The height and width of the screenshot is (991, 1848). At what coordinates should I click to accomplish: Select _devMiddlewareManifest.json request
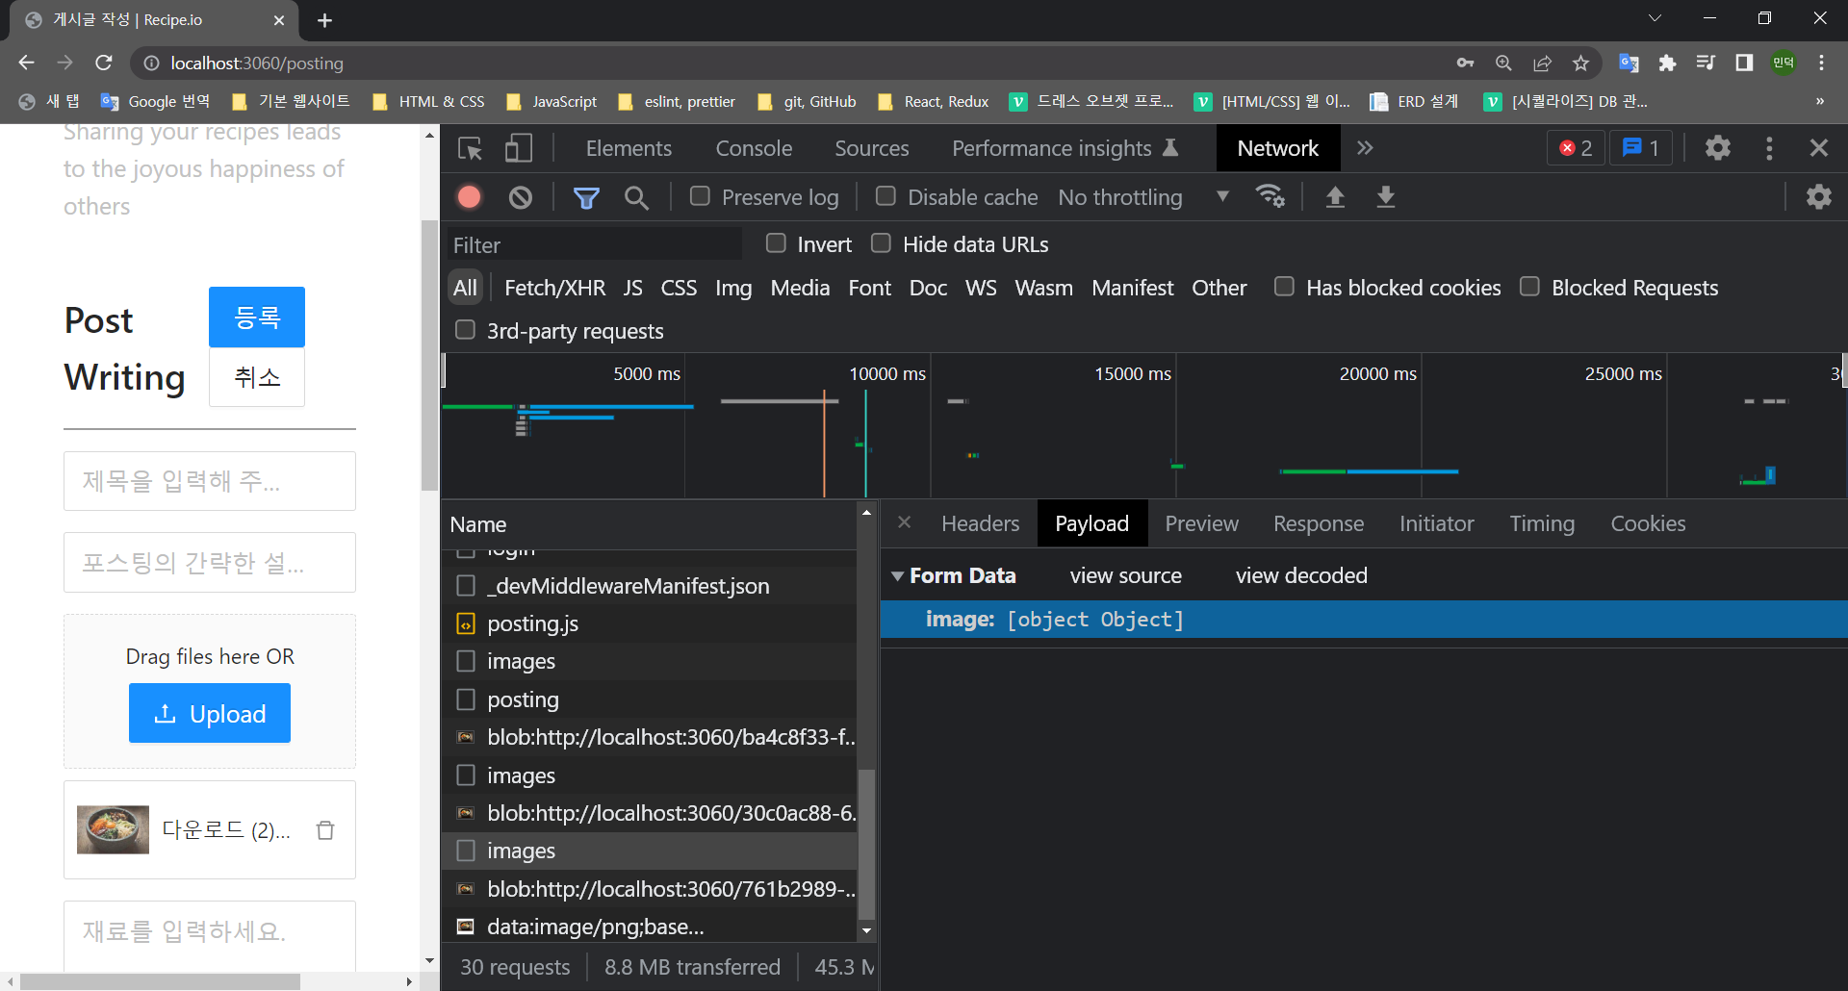650,586
